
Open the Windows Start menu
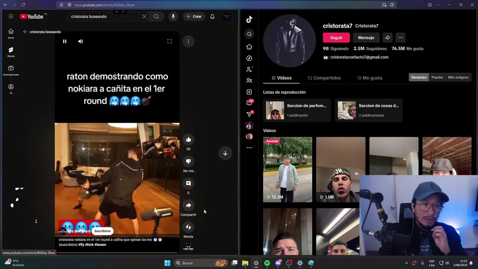167,263
